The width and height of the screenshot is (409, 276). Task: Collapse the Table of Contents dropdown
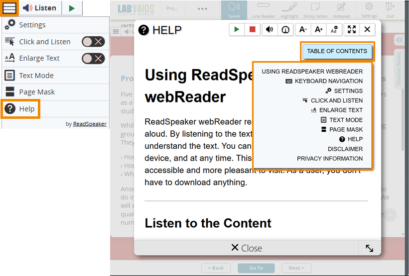click(337, 51)
